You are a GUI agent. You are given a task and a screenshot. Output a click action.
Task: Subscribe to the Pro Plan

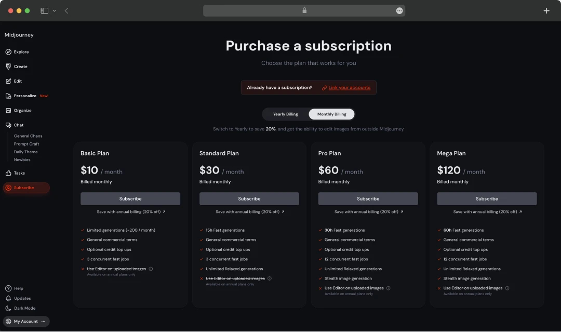tap(368, 198)
